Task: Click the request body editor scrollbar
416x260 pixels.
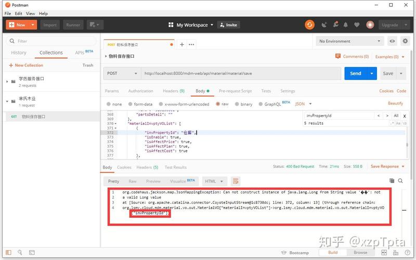Action: 407,145
